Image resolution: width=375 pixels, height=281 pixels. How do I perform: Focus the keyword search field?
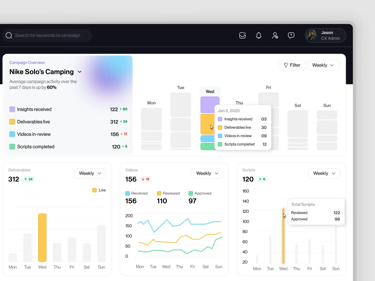(x=47, y=35)
